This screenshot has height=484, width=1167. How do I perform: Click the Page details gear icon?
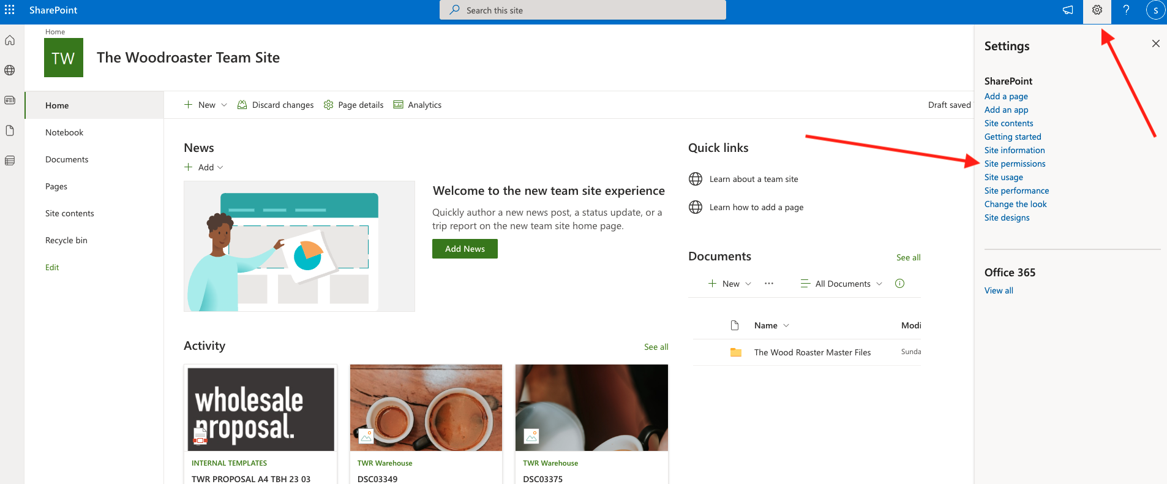pyautogui.click(x=328, y=105)
